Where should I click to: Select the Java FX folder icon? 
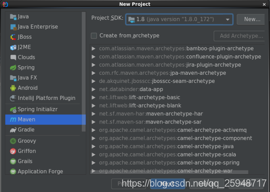point(13,78)
